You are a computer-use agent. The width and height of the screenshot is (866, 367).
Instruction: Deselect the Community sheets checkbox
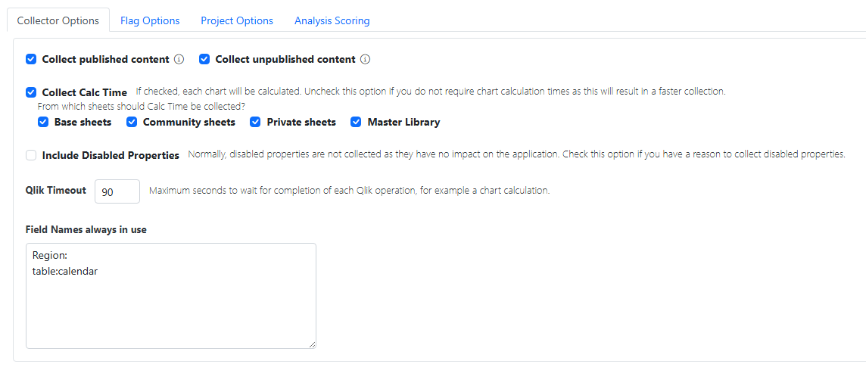click(x=132, y=122)
